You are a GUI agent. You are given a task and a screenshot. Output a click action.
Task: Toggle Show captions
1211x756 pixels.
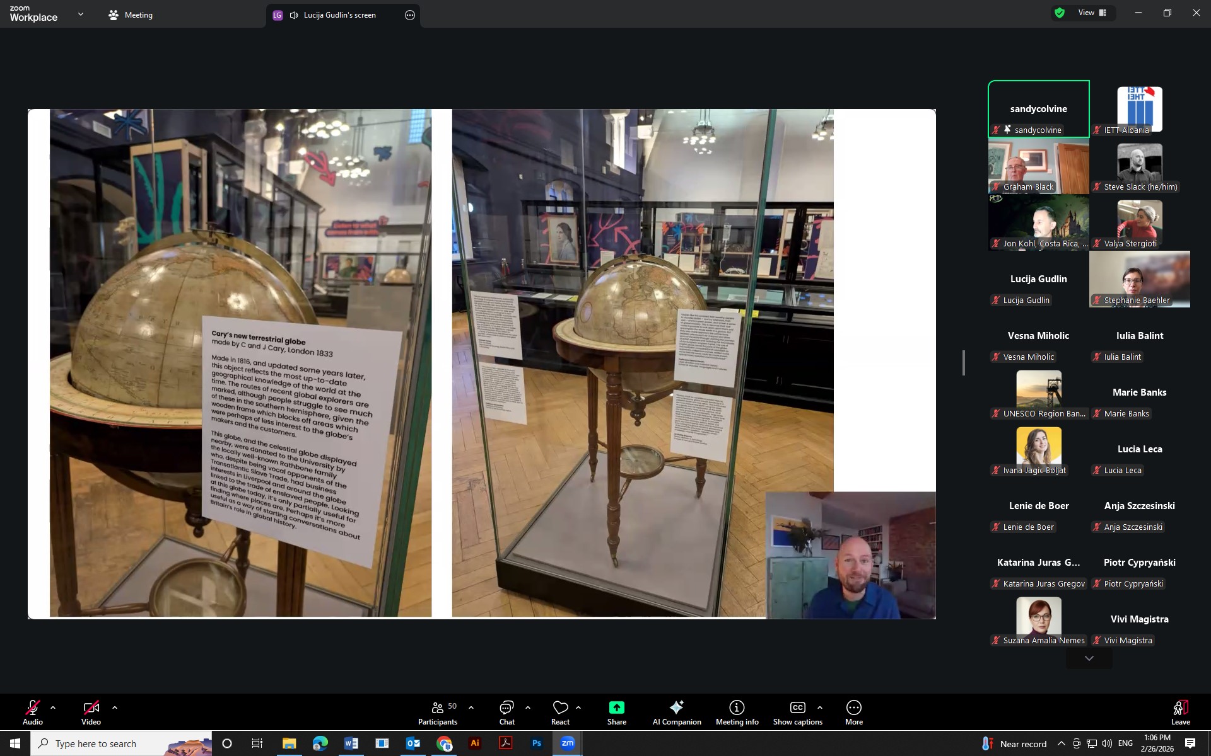[x=797, y=713]
